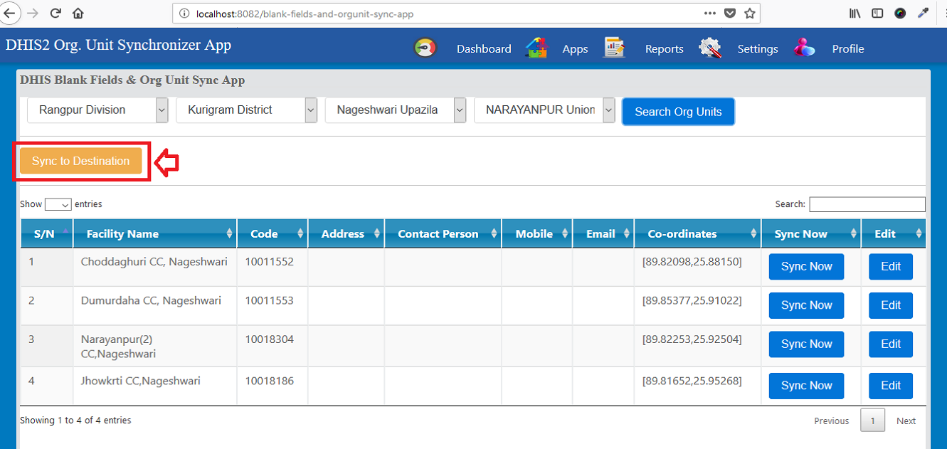
Task: Open the Rangpur Division dropdown
Action: 97,110
